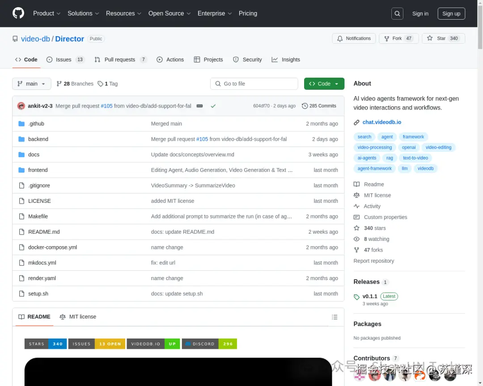Click the Activity pulse icon
This screenshot has height=386, width=483.
(x=356, y=206)
